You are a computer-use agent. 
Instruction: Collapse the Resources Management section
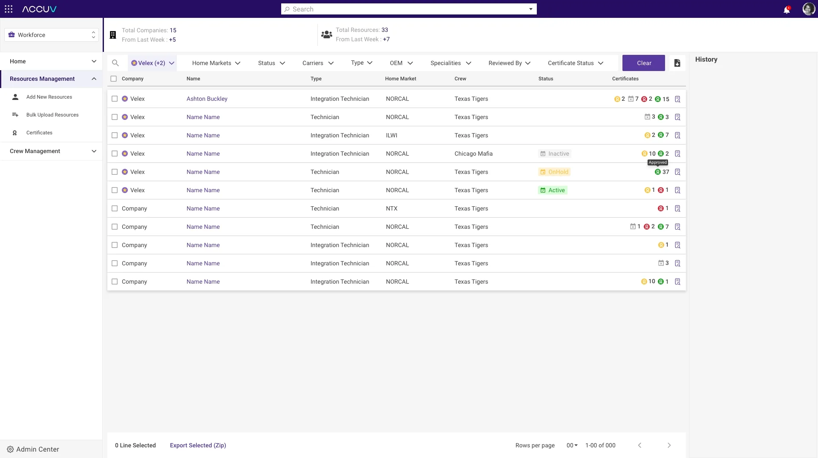tap(51, 79)
